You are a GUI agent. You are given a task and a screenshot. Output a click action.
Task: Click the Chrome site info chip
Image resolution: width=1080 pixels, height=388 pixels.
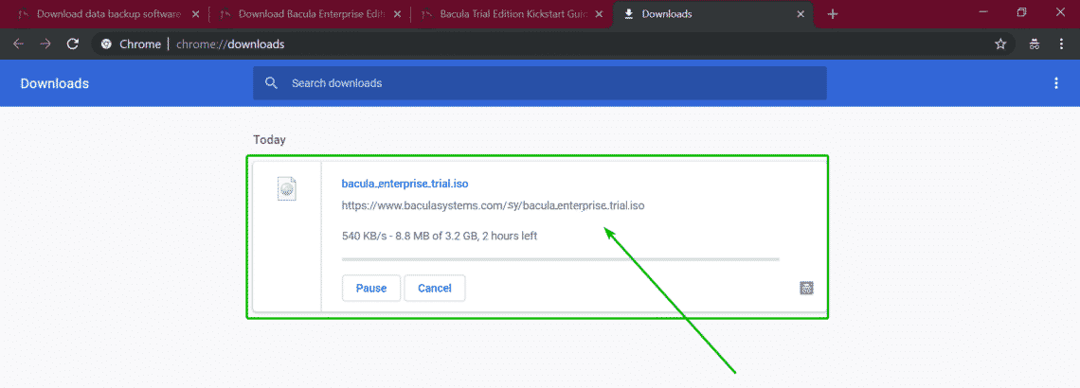pyautogui.click(x=130, y=44)
